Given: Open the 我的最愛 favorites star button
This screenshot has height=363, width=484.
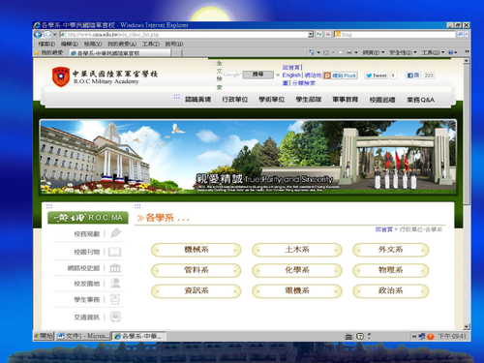Looking at the screenshot, I should pyautogui.click(x=49, y=52).
